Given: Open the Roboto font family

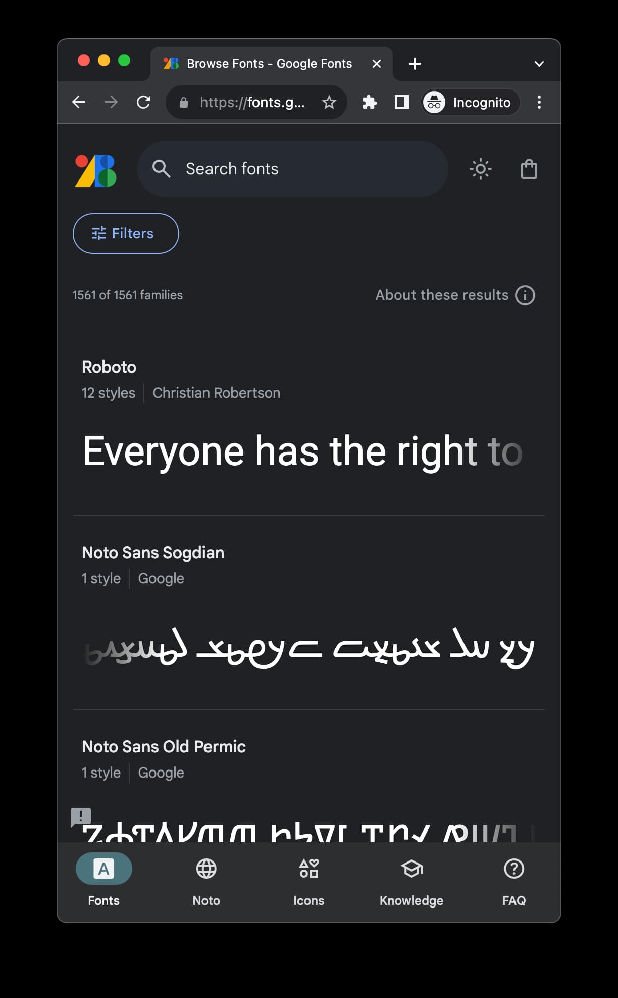Looking at the screenshot, I should 109,367.
